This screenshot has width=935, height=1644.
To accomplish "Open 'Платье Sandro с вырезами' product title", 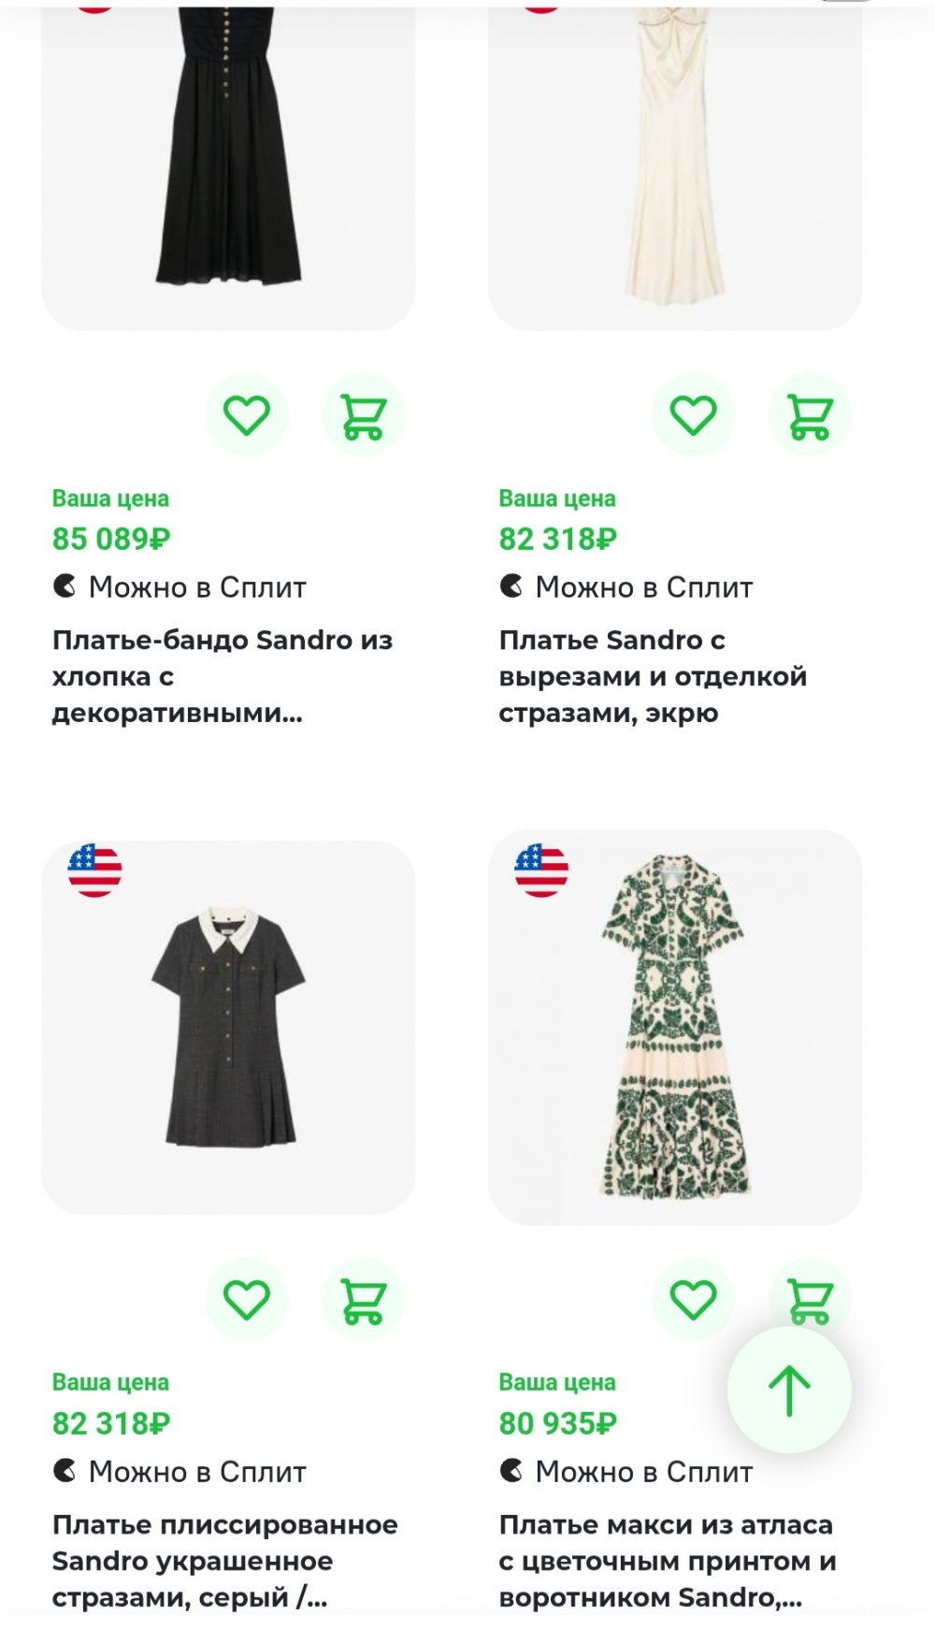I will point(652,676).
